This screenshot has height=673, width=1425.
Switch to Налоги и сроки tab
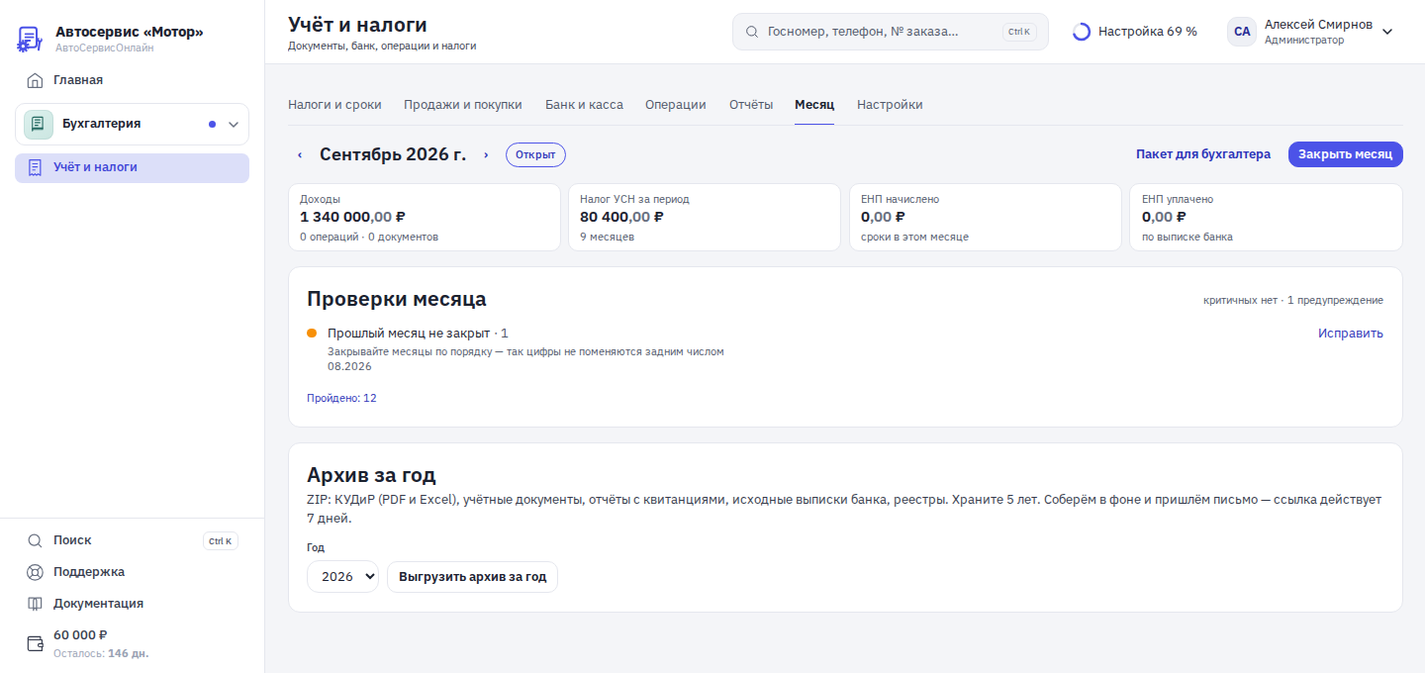(x=334, y=105)
